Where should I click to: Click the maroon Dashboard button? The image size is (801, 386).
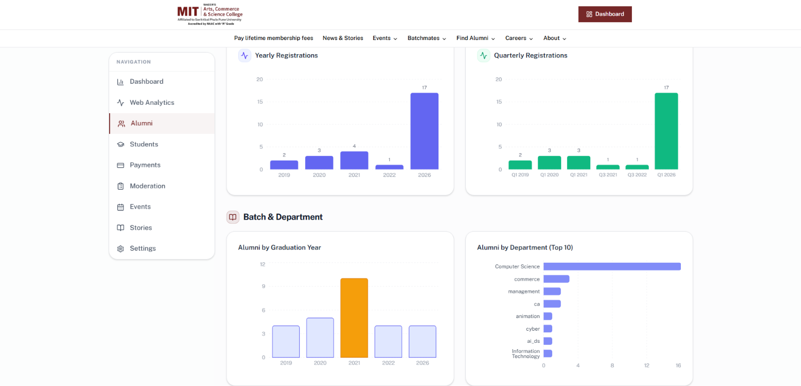(605, 14)
